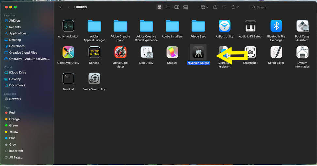Open Adobe Creative Cloud Experience folder
The height and width of the screenshot is (166, 317).
(x=146, y=26)
